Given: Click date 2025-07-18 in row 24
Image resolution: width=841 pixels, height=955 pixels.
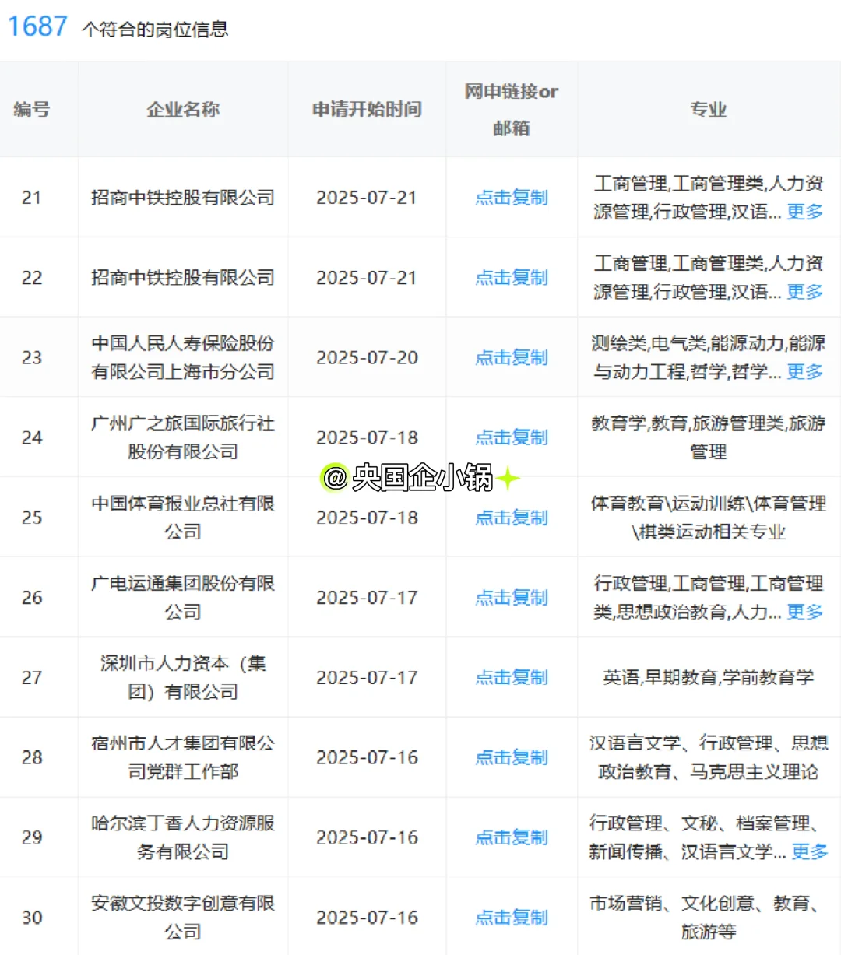Looking at the screenshot, I should coord(367,437).
